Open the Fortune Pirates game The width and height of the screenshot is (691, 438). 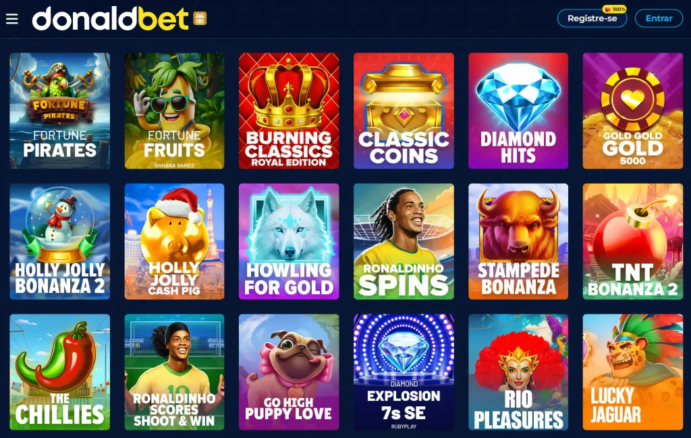coord(60,111)
